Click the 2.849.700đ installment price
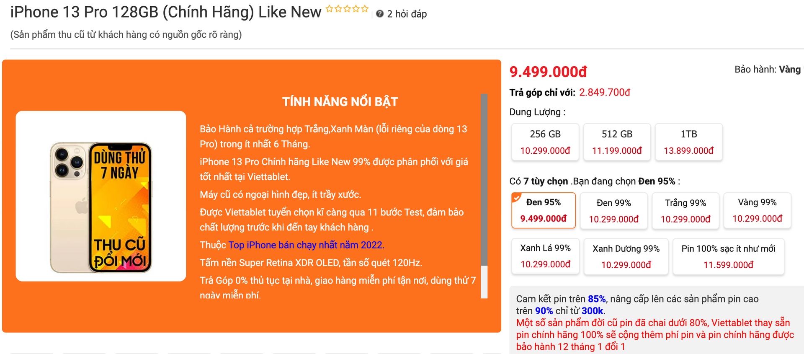This screenshot has height=354, width=804. click(604, 93)
